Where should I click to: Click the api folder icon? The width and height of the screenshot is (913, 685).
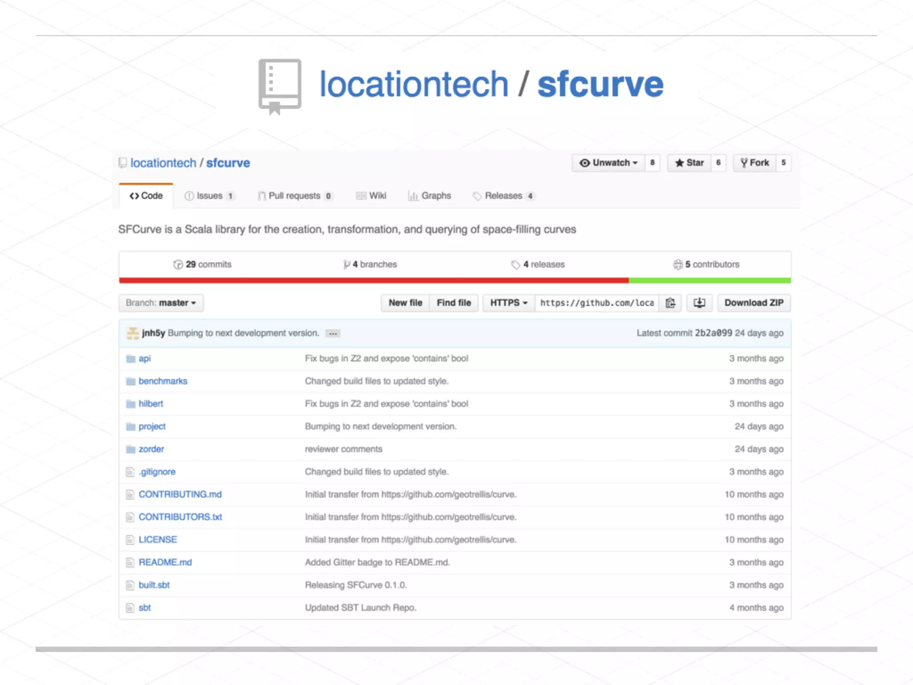[x=131, y=359]
